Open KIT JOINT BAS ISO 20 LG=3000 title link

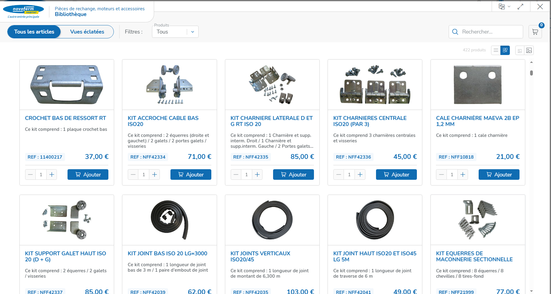click(167, 254)
